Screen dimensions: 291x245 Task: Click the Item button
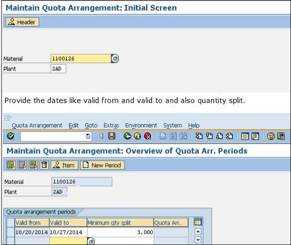(x=64, y=165)
